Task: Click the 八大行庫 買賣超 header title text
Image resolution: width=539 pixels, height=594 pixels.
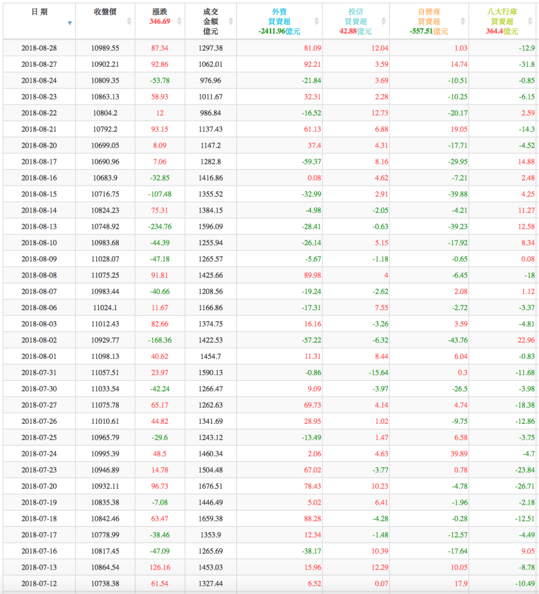Action: pos(502,16)
